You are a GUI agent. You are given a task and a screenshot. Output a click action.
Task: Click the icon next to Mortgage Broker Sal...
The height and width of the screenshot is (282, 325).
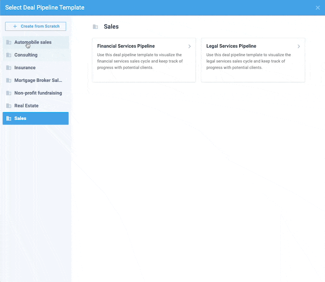click(9, 80)
